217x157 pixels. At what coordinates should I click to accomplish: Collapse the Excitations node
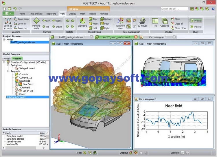coord(8,65)
